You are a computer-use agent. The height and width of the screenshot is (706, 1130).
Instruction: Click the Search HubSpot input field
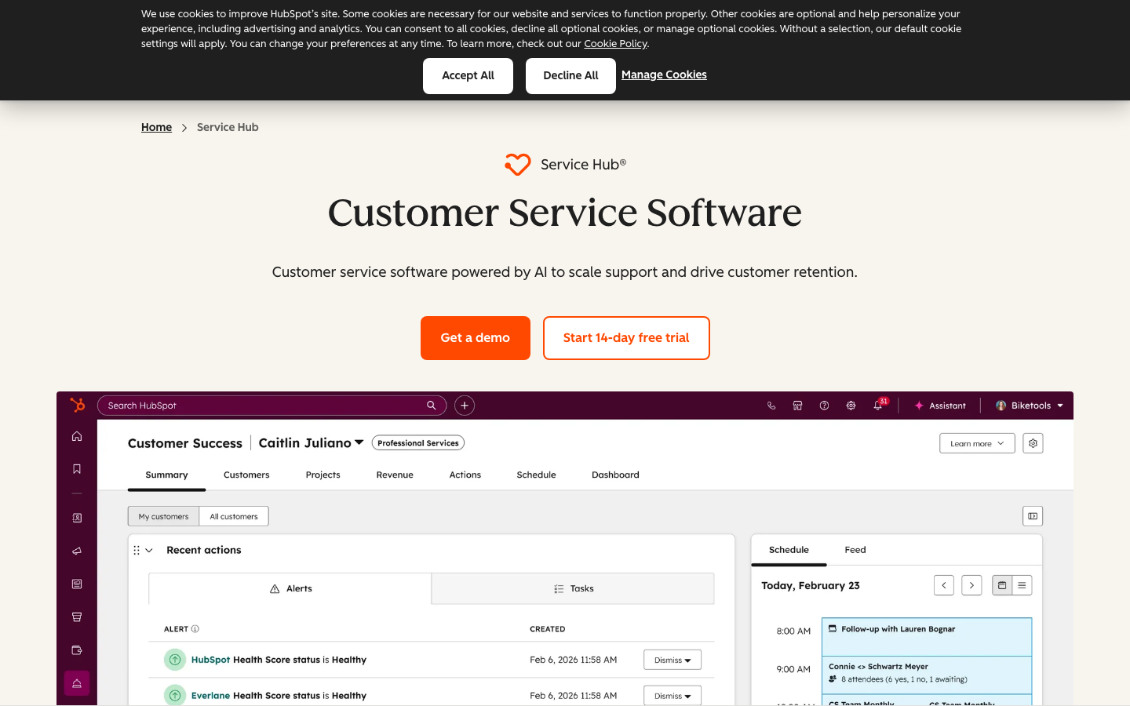click(272, 406)
